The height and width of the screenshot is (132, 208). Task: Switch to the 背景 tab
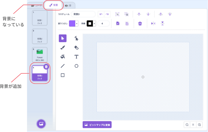click(x=54, y=5)
